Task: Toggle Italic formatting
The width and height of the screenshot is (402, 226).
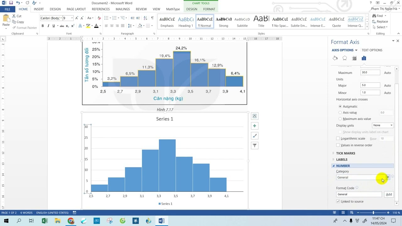Action: pos(48,26)
